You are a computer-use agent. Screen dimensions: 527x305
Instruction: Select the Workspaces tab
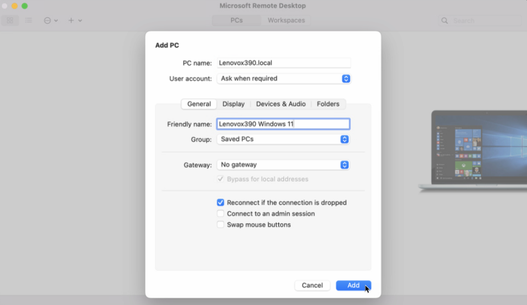(x=287, y=20)
